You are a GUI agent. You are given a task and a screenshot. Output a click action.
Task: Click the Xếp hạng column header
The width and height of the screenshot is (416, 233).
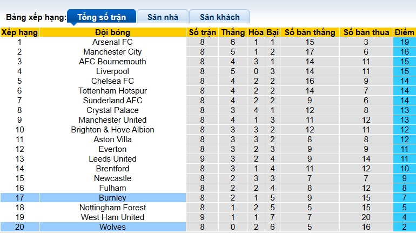click(19, 32)
